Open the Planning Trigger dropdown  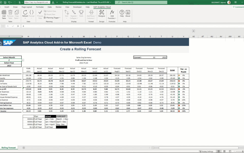52,18
